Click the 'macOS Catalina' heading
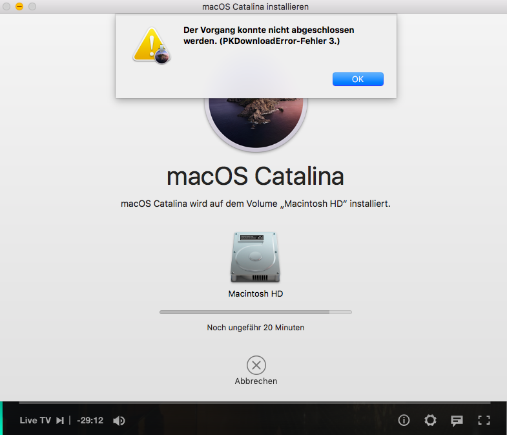The height and width of the screenshot is (435, 507). [255, 176]
